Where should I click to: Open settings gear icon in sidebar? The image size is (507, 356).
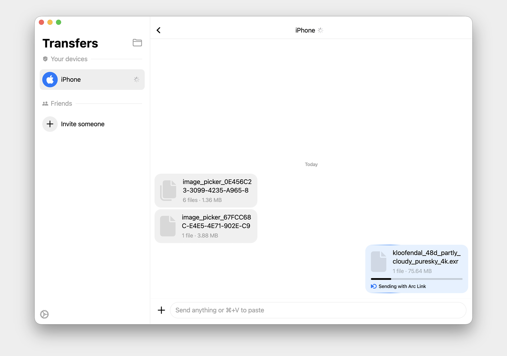tap(44, 314)
